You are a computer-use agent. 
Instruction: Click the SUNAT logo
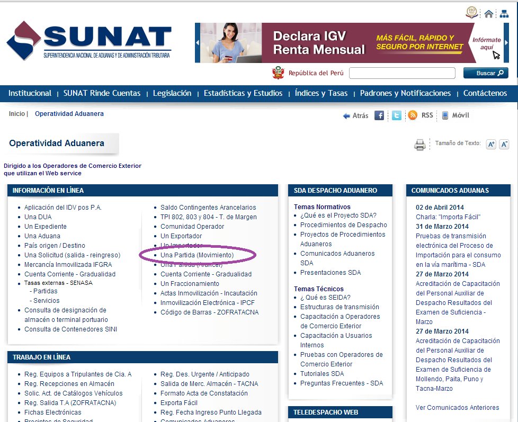coord(89,41)
